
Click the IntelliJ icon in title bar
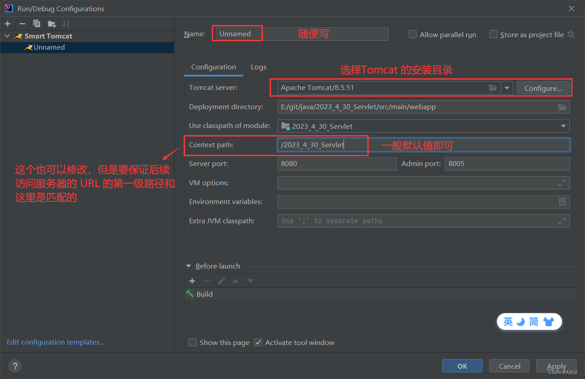click(9, 9)
